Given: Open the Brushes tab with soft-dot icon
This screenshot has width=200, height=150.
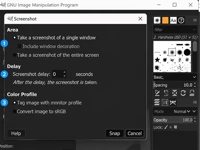Looking at the screenshot, I should point(157,20).
